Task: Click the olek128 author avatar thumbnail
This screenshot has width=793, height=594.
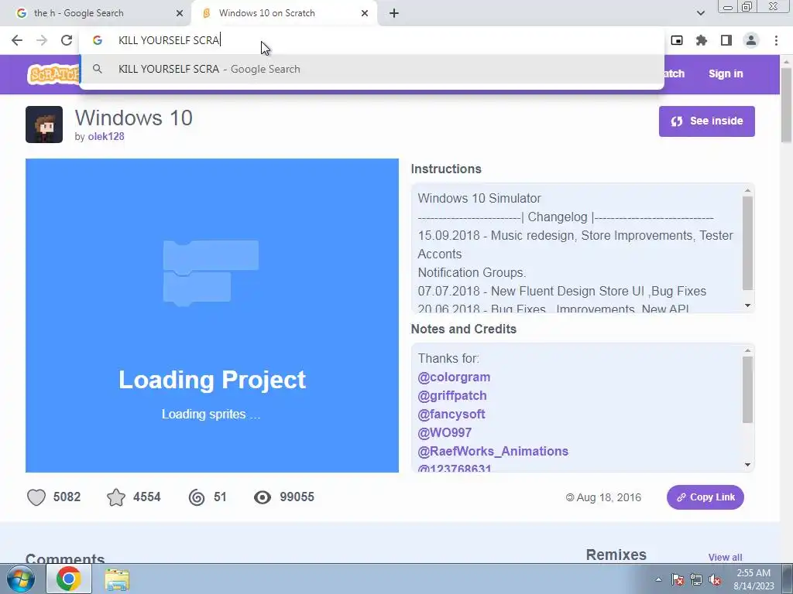Action: [44, 125]
